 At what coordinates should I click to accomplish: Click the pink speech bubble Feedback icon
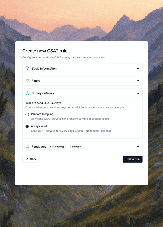point(28,147)
